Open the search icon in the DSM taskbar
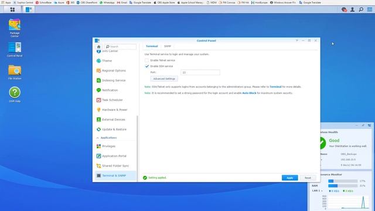 pyautogui.click(x=361, y=9)
